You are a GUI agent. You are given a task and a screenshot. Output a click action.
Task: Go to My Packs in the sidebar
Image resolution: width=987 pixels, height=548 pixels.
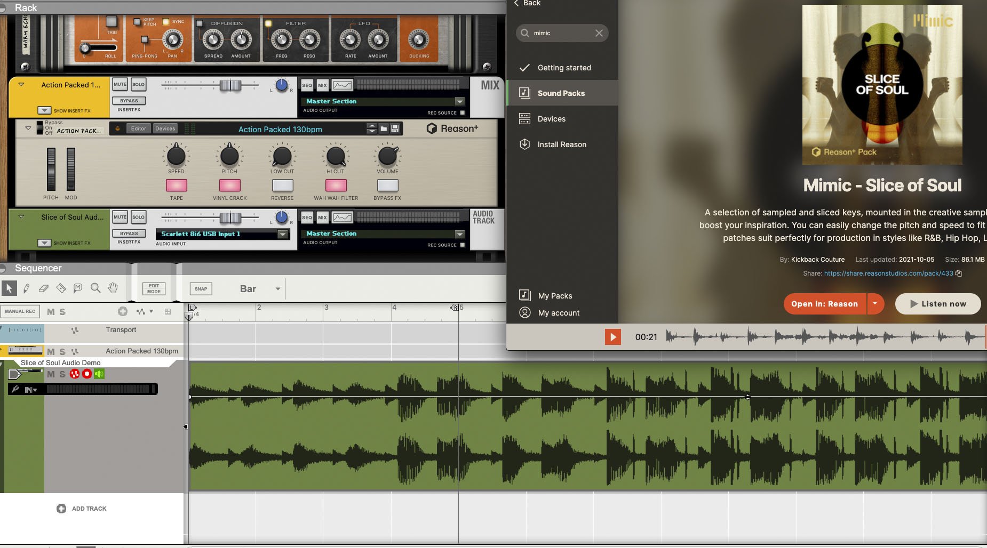[x=555, y=296]
